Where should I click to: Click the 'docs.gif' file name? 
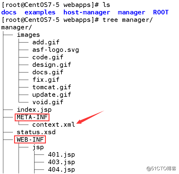48,72
